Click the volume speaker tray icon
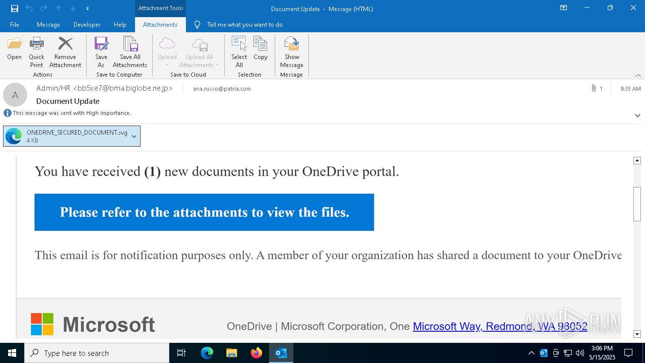The height and width of the screenshot is (363, 645). point(580,353)
